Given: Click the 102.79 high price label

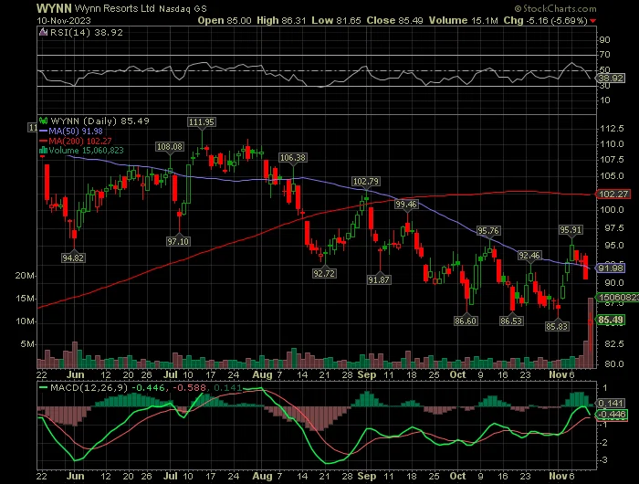Looking at the screenshot, I should pyautogui.click(x=365, y=181).
